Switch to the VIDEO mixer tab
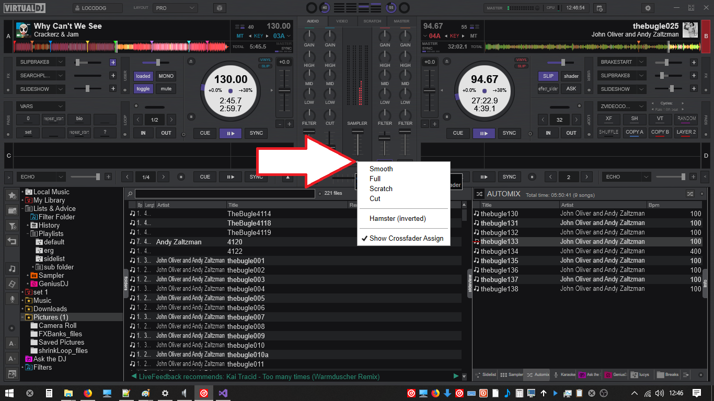 click(342, 21)
